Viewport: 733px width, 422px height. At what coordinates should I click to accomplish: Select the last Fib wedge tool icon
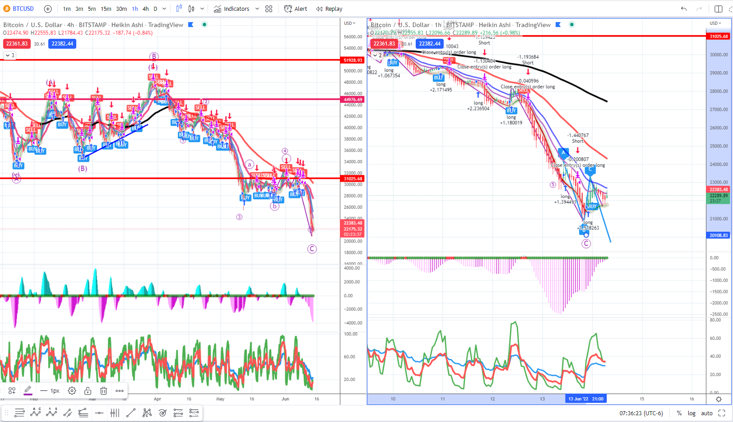(194, 413)
